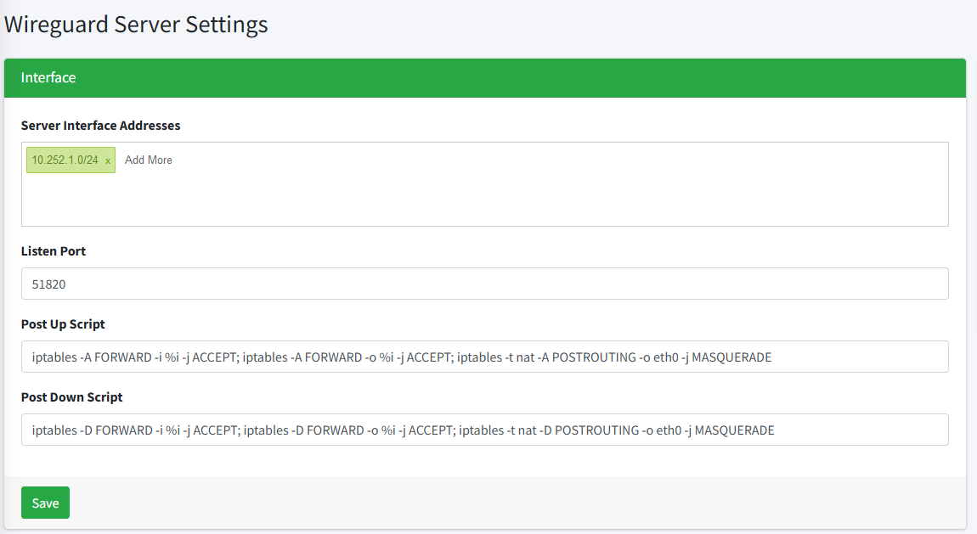Click the Server Interface Addresses label
Image resolution: width=977 pixels, height=534 pixels.
(100, 126)
